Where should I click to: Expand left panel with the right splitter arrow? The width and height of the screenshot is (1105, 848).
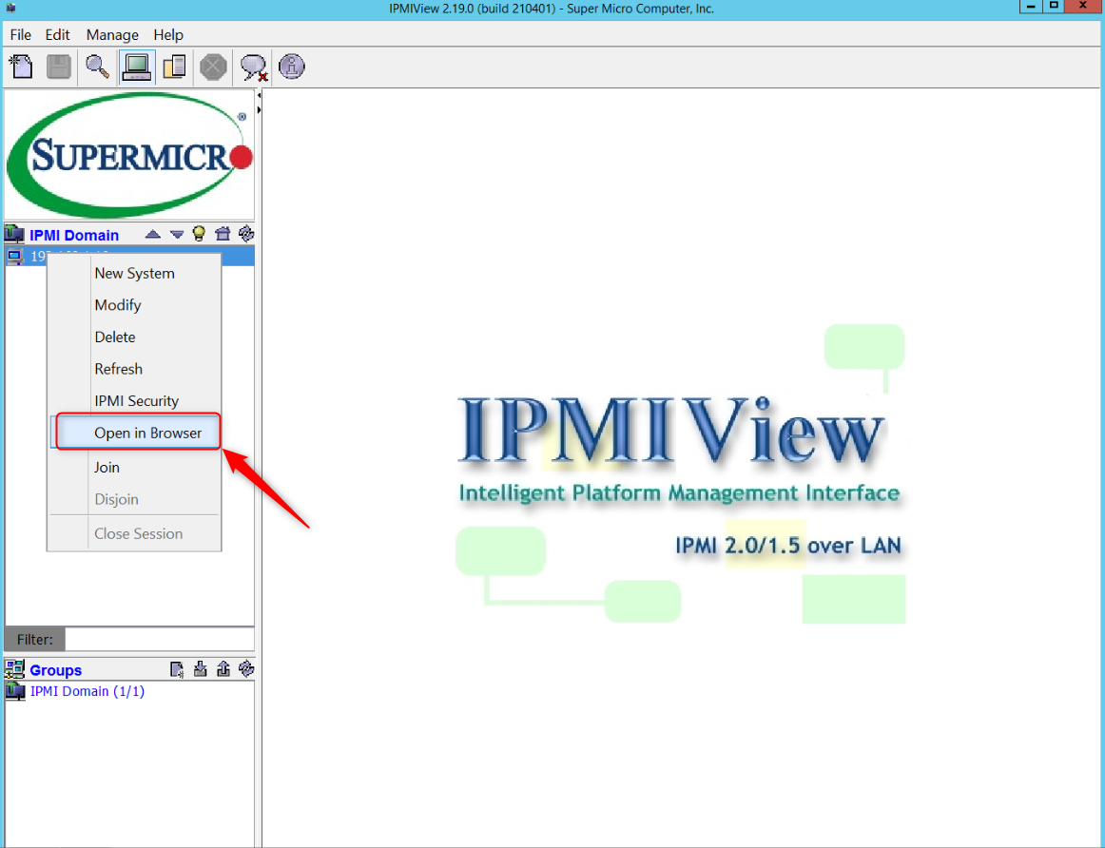259,110
